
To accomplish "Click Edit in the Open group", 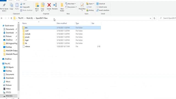I will 89,7.
